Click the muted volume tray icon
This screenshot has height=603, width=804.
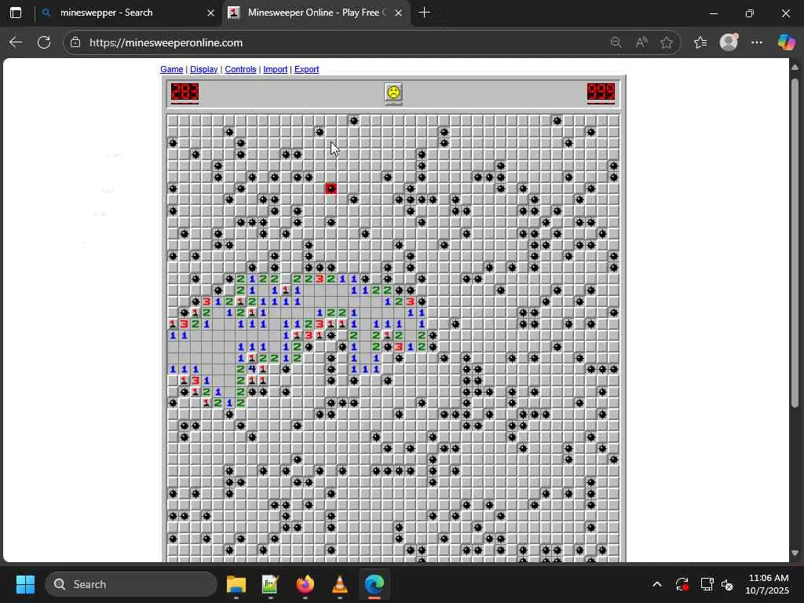pos(727,584)
